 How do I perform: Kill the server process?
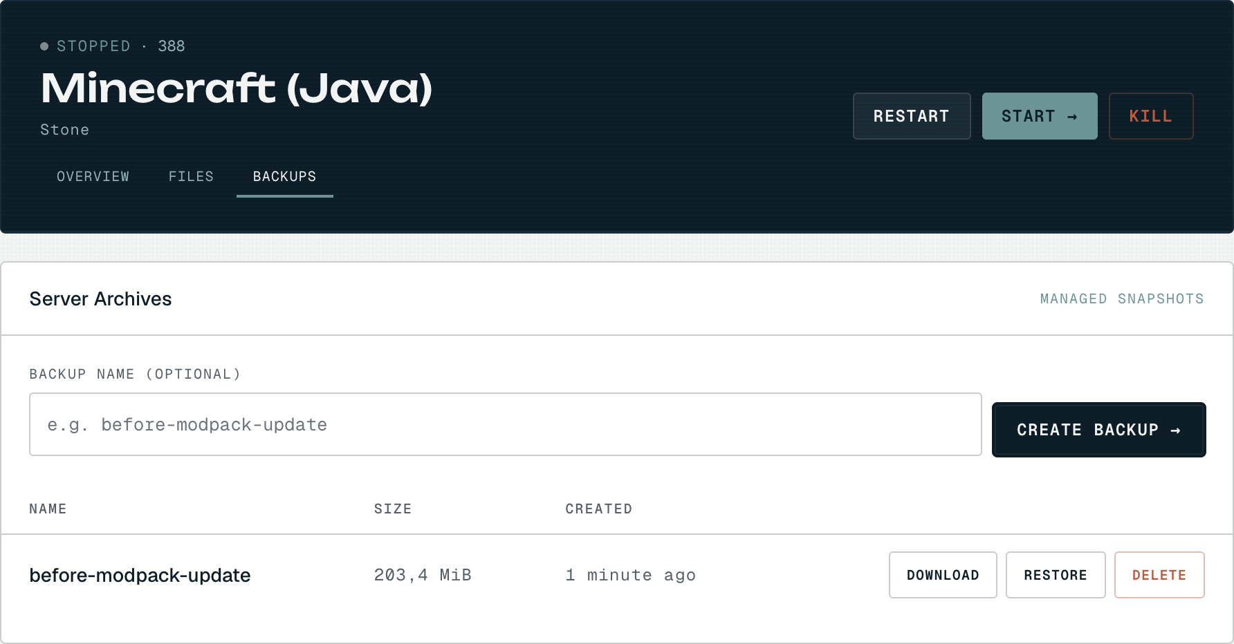click(x=1151, y=116)
